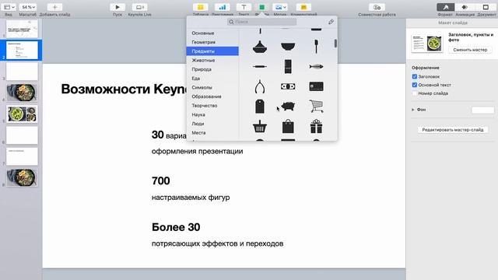Insert the shopping basket shape
This screenshot has height=280, width=498.
pos(260,126)
